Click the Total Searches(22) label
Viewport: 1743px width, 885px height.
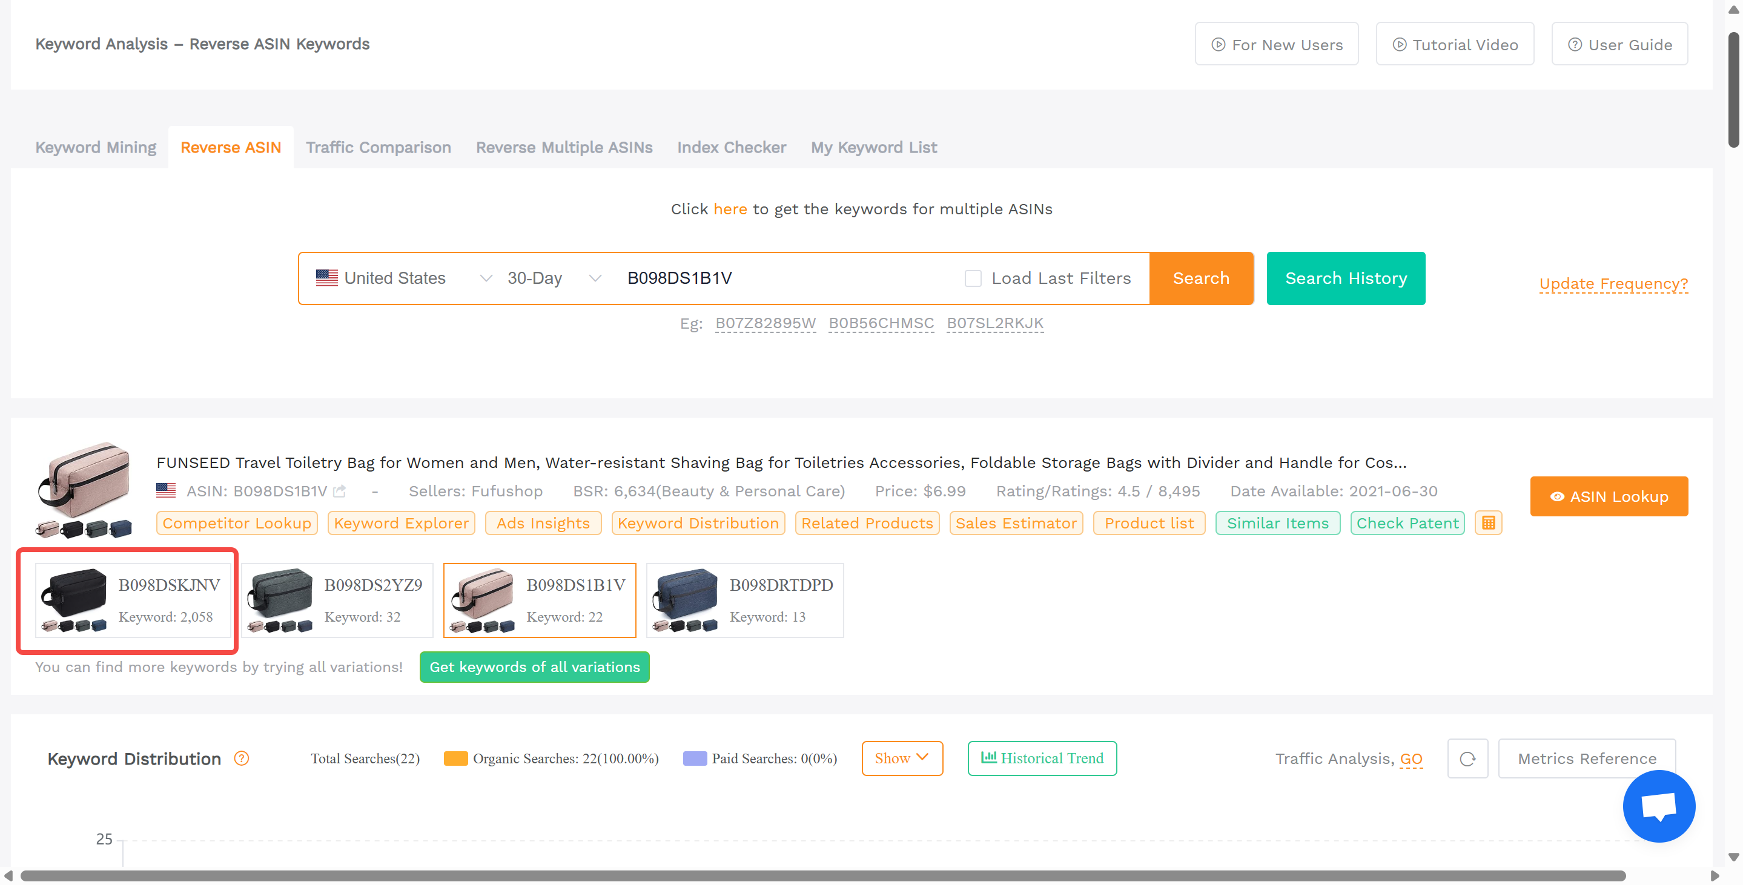pos(365,758)
